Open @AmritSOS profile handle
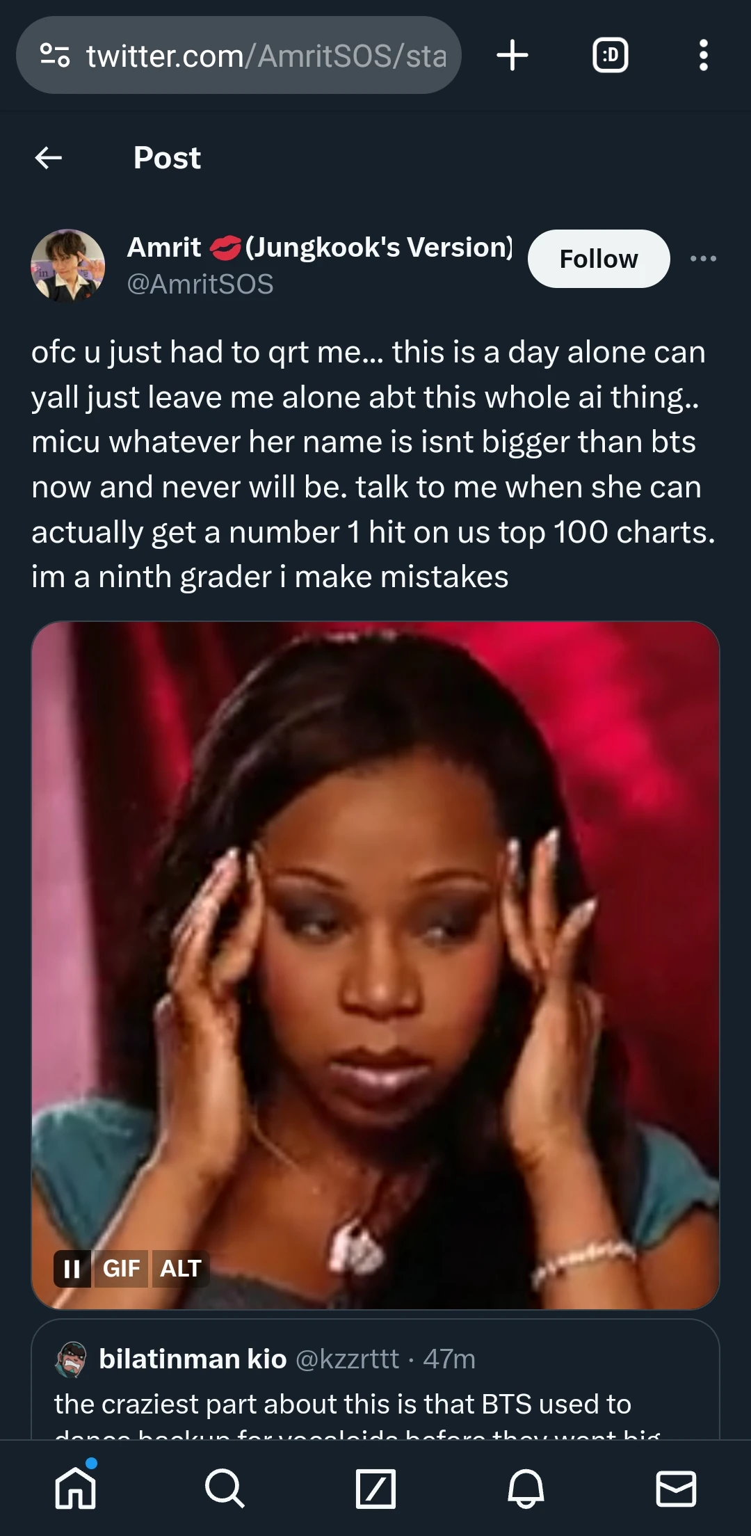 [200, 283]
